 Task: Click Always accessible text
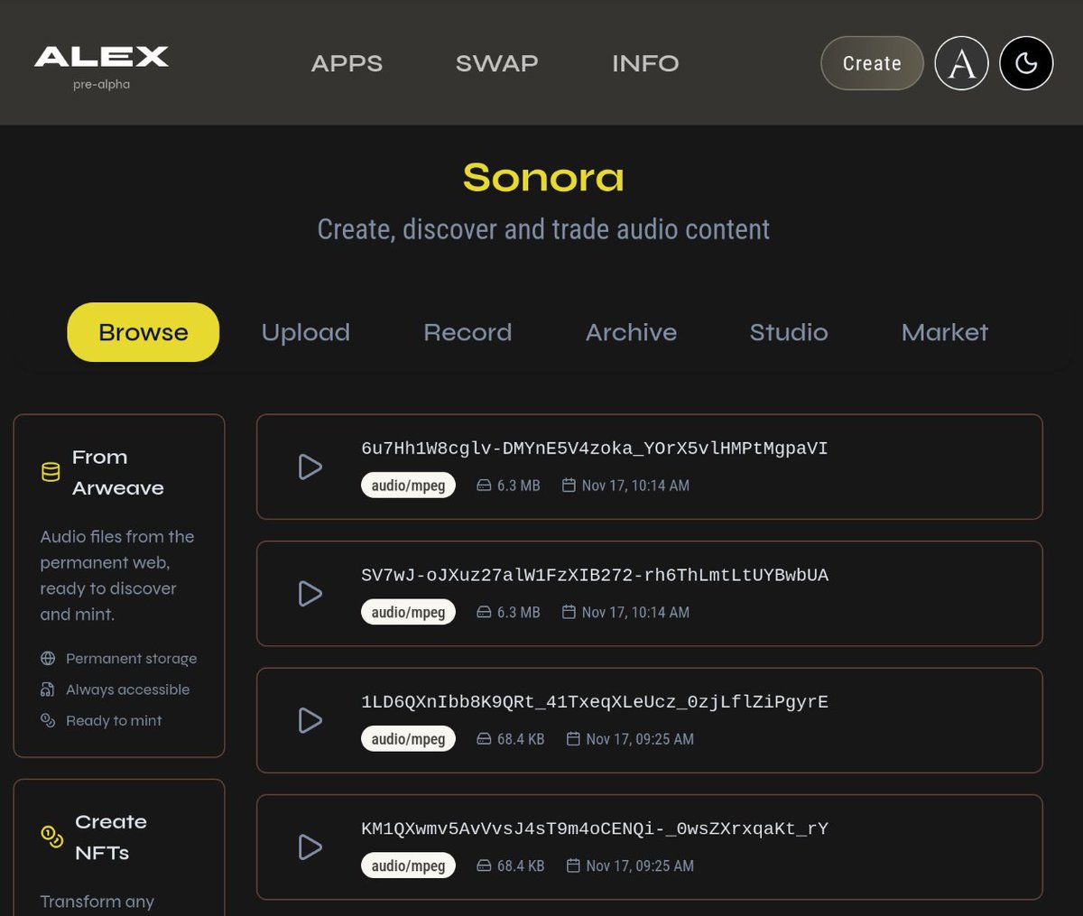127,689
